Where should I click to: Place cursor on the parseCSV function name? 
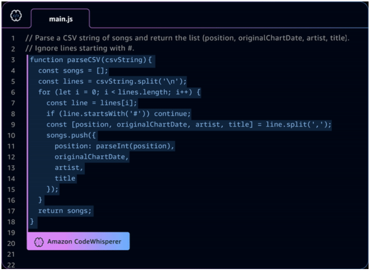(84, 60)
